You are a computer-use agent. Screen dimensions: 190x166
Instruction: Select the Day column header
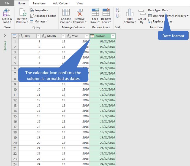coord(30,36)
